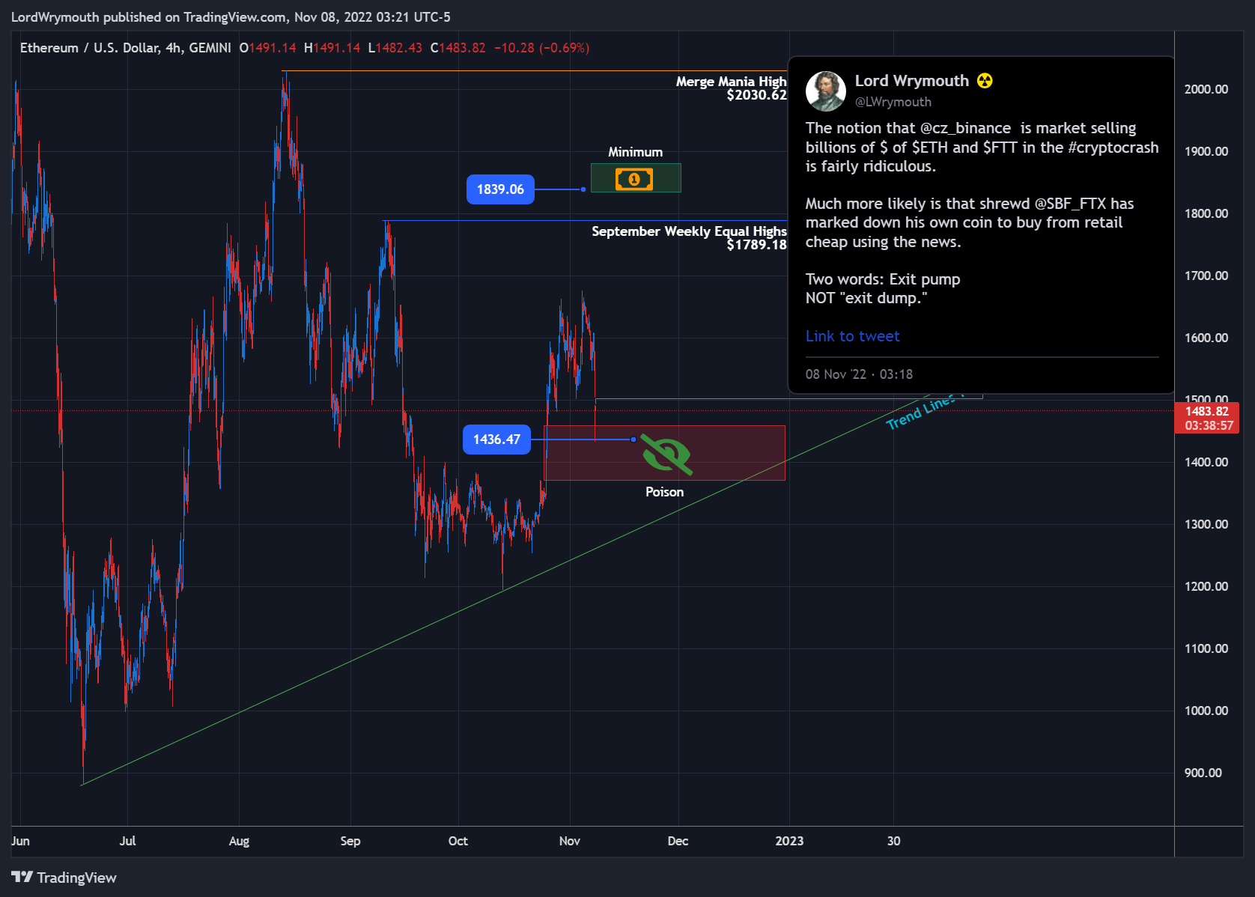Click the money banknote icon under Minimum
This screenshot has width=1255, height=897.
coord(634,179)
